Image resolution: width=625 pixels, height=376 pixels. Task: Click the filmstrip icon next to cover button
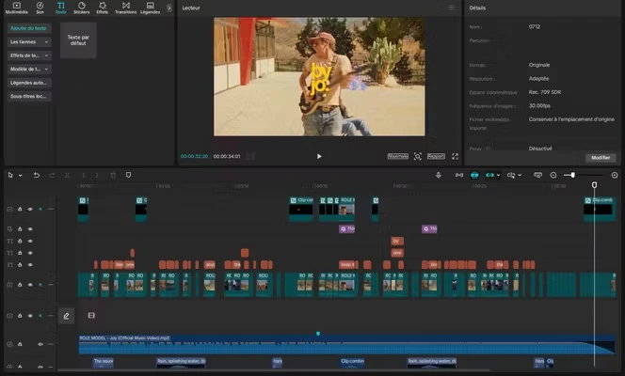[91, 316]
